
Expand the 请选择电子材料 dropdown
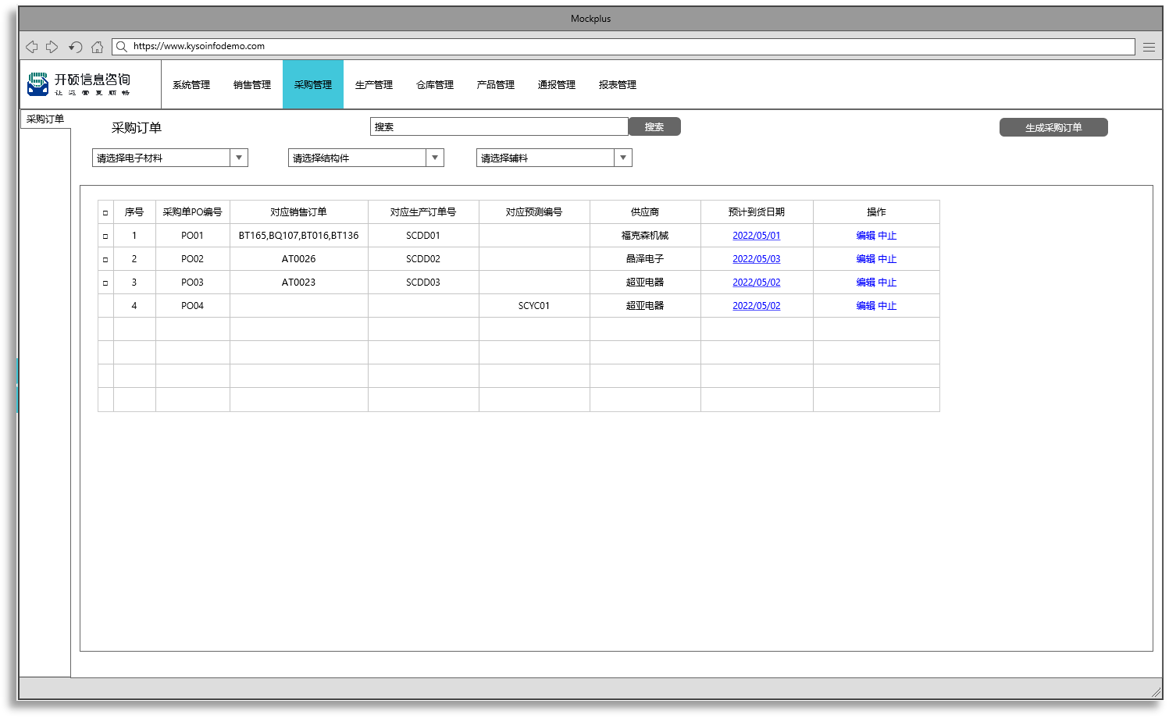click(x=239, y=158)
